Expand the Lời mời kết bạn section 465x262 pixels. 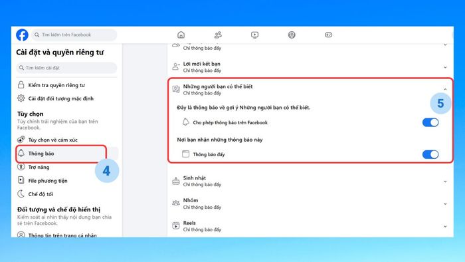click(445, 67)
